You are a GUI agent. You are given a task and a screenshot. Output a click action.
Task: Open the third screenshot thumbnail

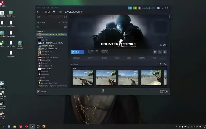click(128, 78)
